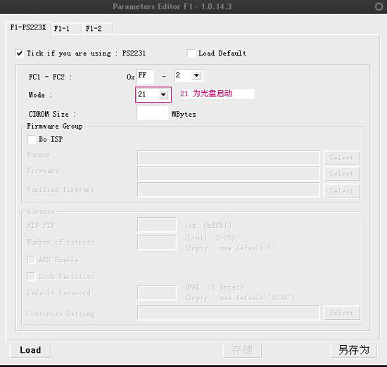387x367 pixels.
Task: Click the 'MBytes' unit label
Action: tap(184, 114)
